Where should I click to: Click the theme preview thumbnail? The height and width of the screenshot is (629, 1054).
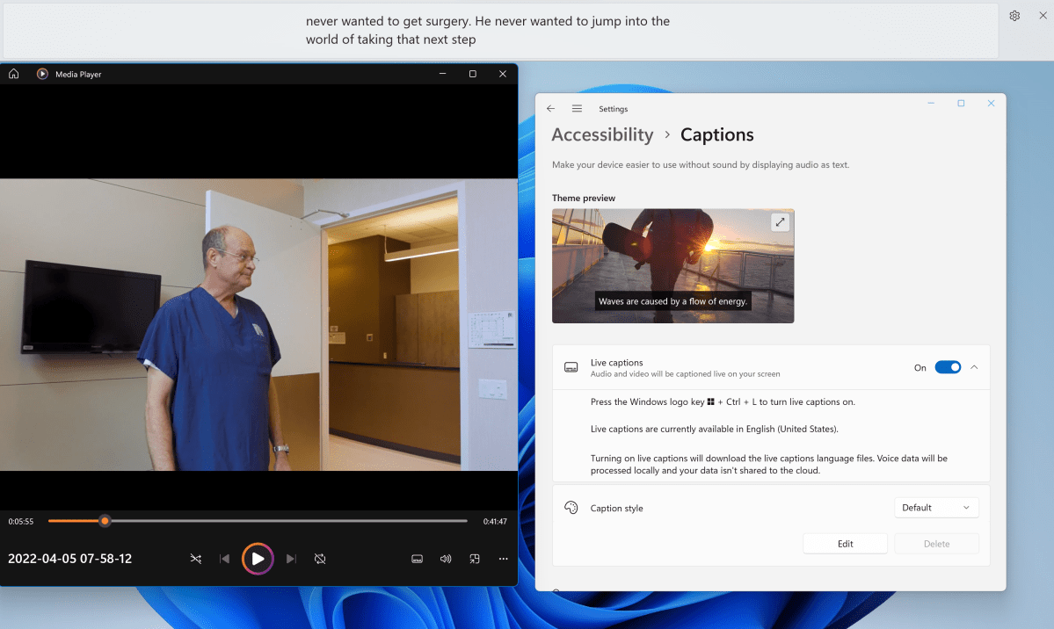point(672,266)
